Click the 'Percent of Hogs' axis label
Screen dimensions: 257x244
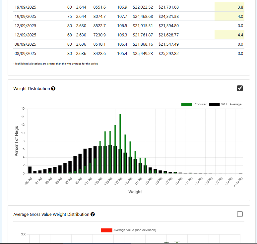pos(16,141)
